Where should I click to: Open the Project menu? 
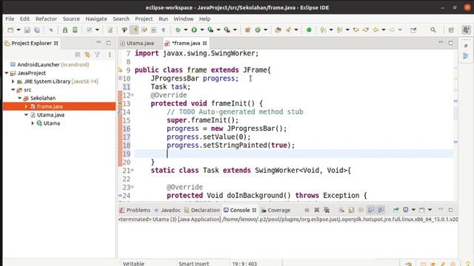pos(144,18)
